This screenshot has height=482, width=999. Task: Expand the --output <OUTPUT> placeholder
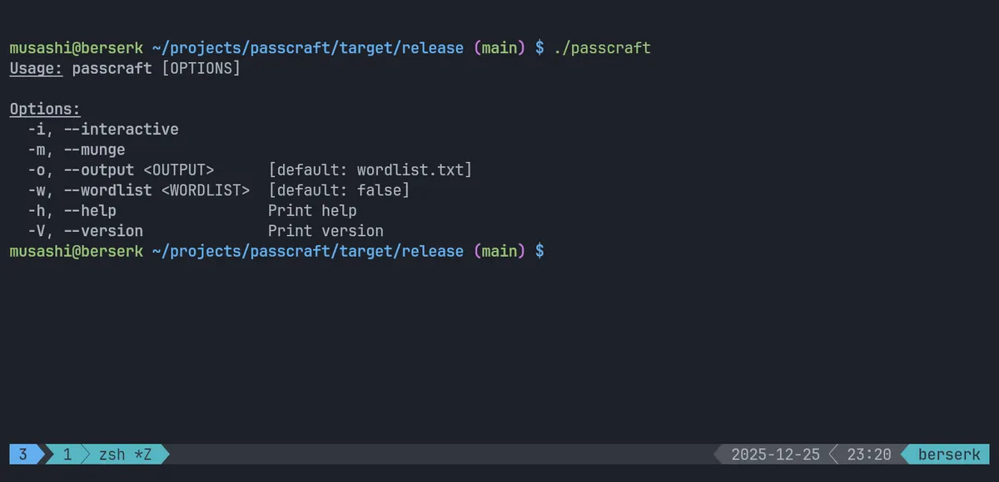[179, 170]
